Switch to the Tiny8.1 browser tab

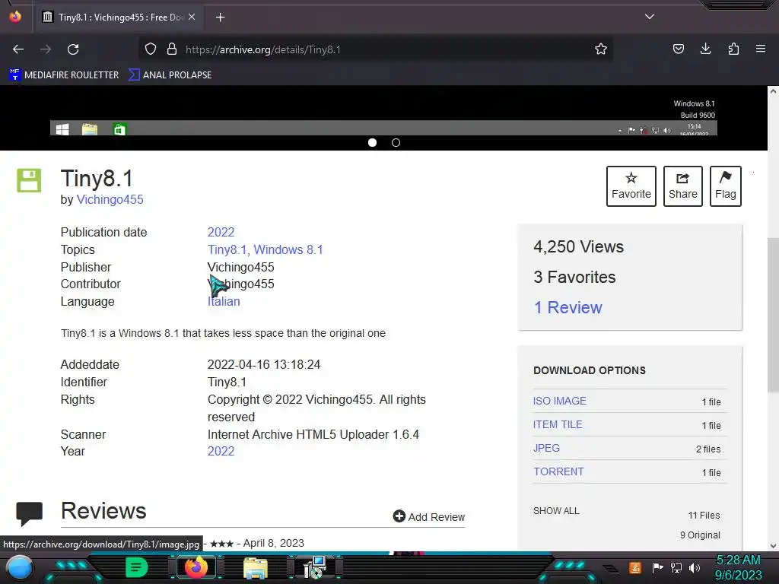118,17
